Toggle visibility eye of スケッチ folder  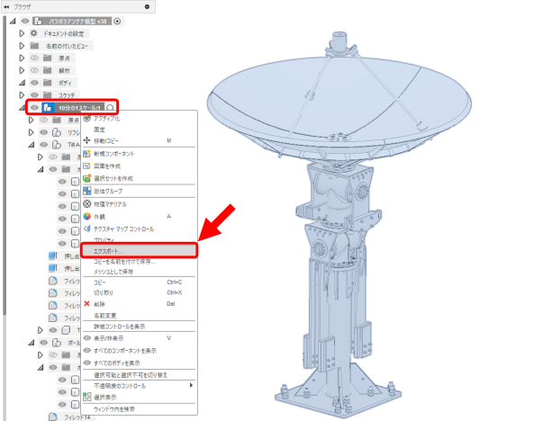[x=34, y=94]
